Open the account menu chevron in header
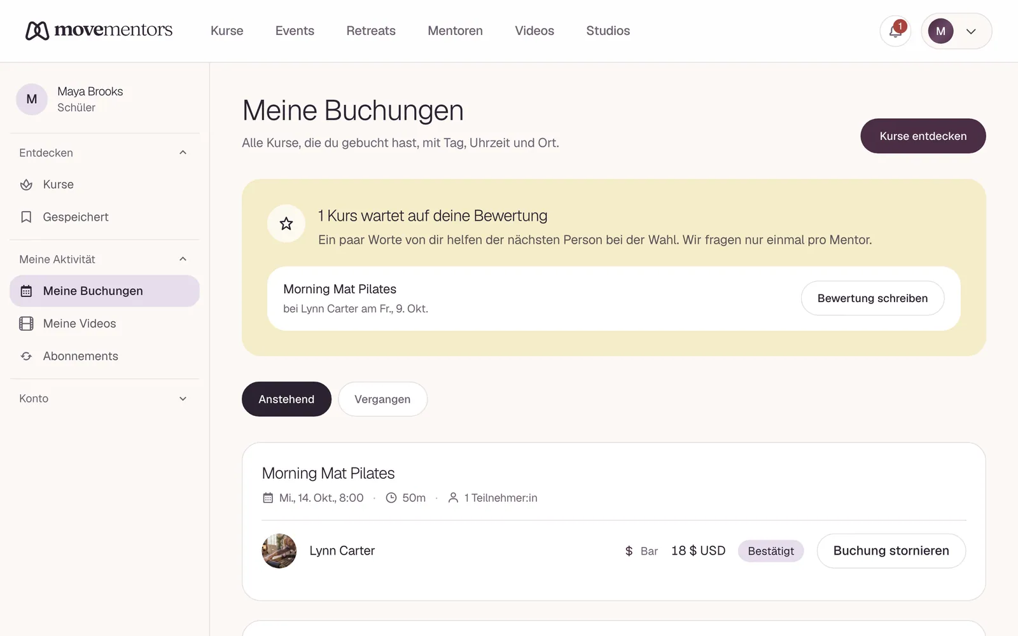 (971, 31)
